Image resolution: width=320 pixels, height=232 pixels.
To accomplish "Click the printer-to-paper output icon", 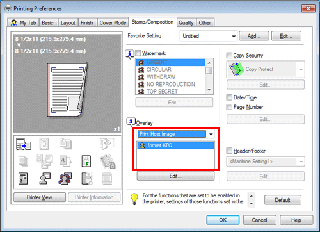I will 24,144.
